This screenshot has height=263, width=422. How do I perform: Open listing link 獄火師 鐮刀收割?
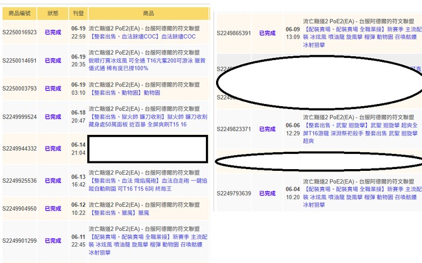point(148,120)
